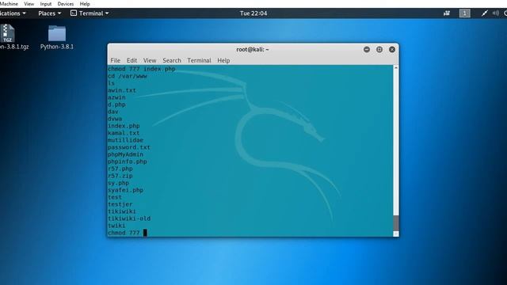The width and height of the screenshot is (507, 285).
Task: Click 'phpinfo.php' in terminal listing
Action: tap(127, 161)
